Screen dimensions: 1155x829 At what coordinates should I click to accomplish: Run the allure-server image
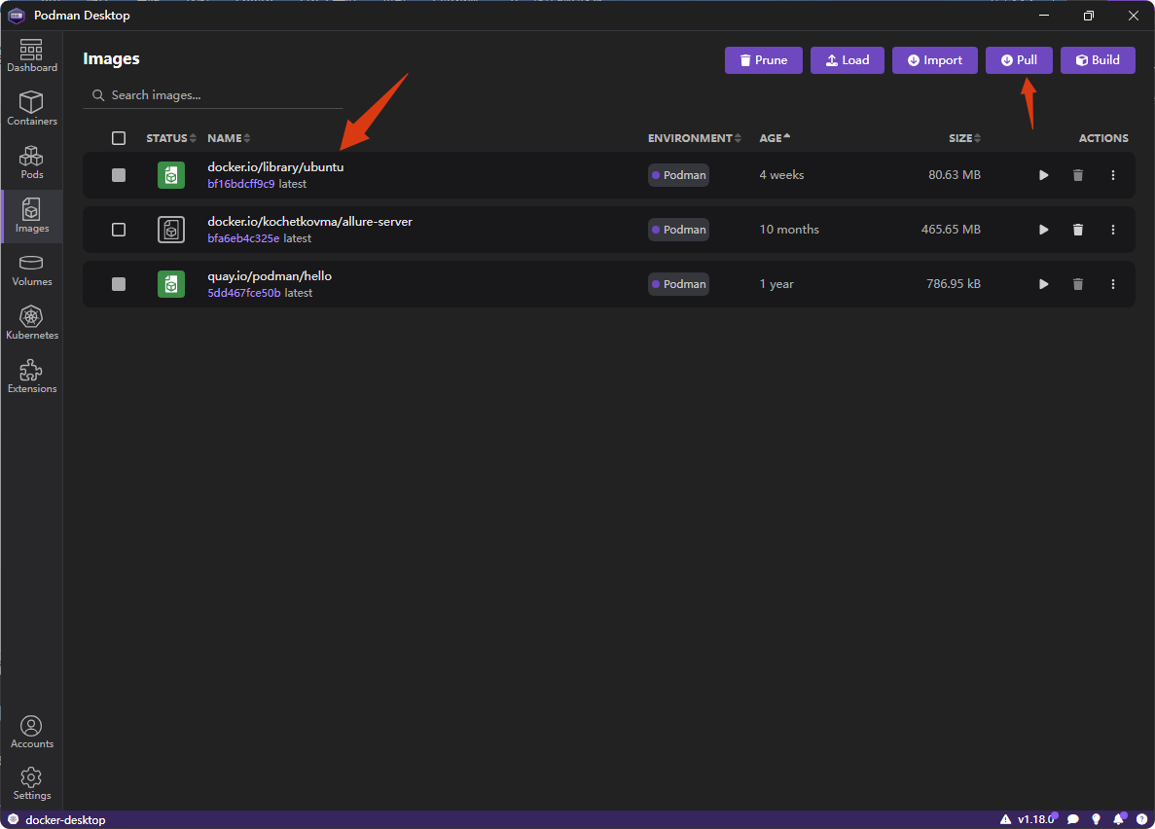(1043, 230)
